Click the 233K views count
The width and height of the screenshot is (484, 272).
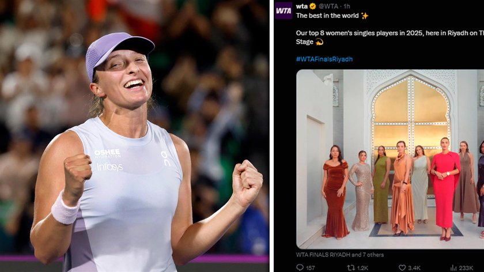(466, 267)
